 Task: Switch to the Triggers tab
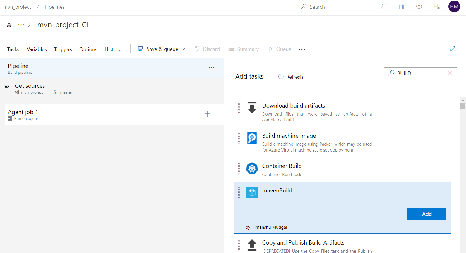(63, 49)
